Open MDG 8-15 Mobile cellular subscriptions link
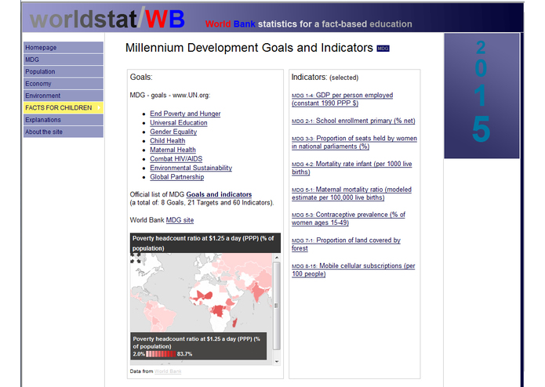Viewport: 545px width, 387px height. click(x=354, y=269)
